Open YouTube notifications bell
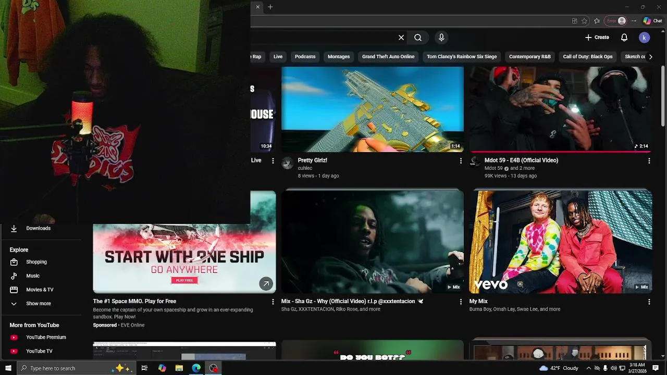 tap(624, 37)
